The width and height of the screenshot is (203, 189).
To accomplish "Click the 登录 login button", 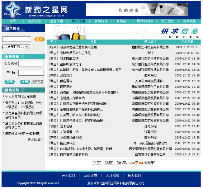I will [x=9, y=82].
